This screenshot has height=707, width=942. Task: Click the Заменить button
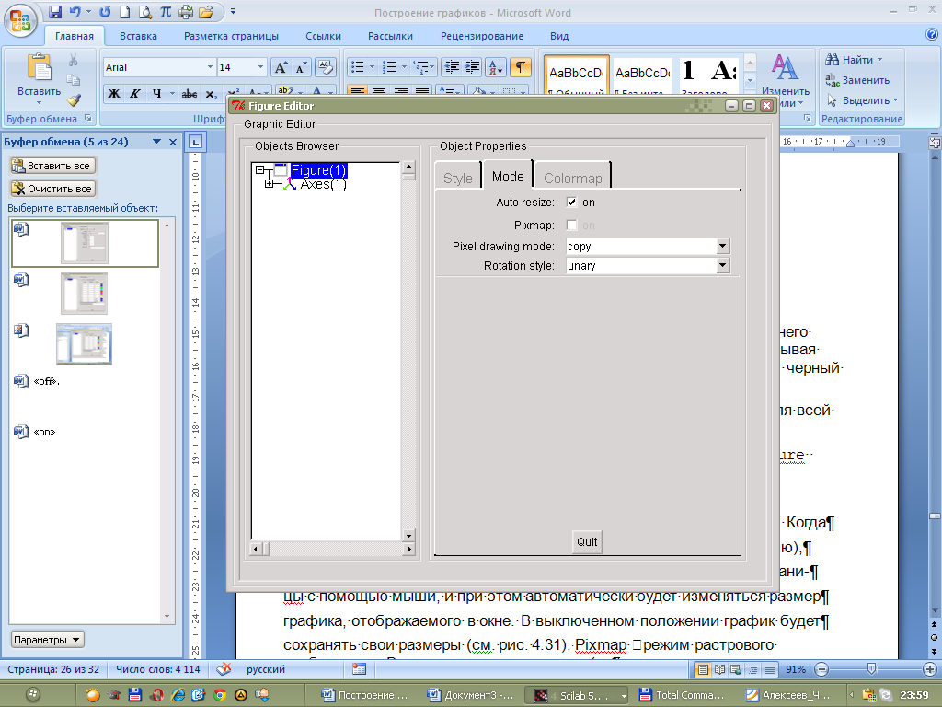point(857,80)
